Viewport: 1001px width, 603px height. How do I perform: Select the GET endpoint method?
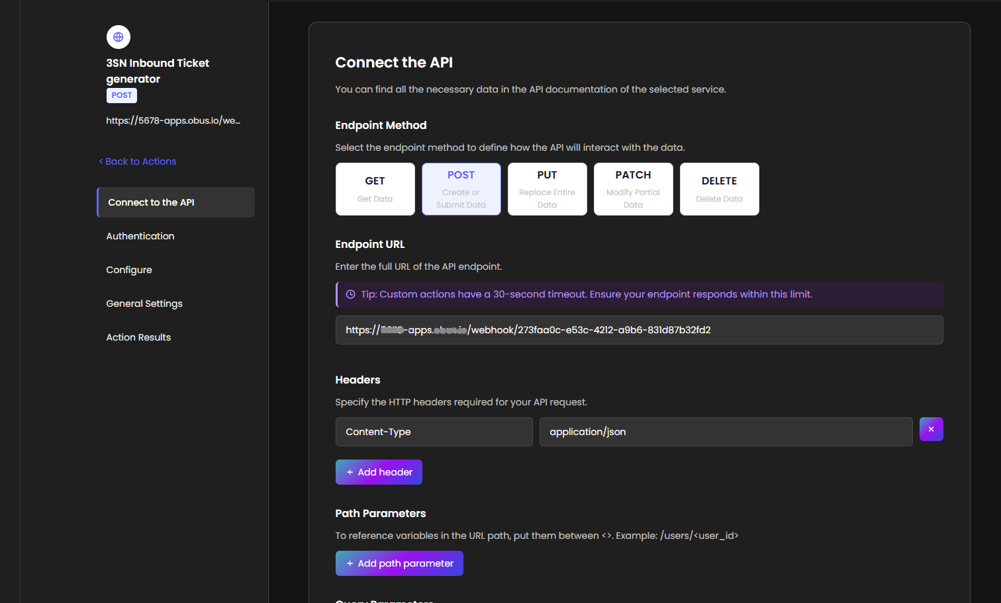pos(375,189)
